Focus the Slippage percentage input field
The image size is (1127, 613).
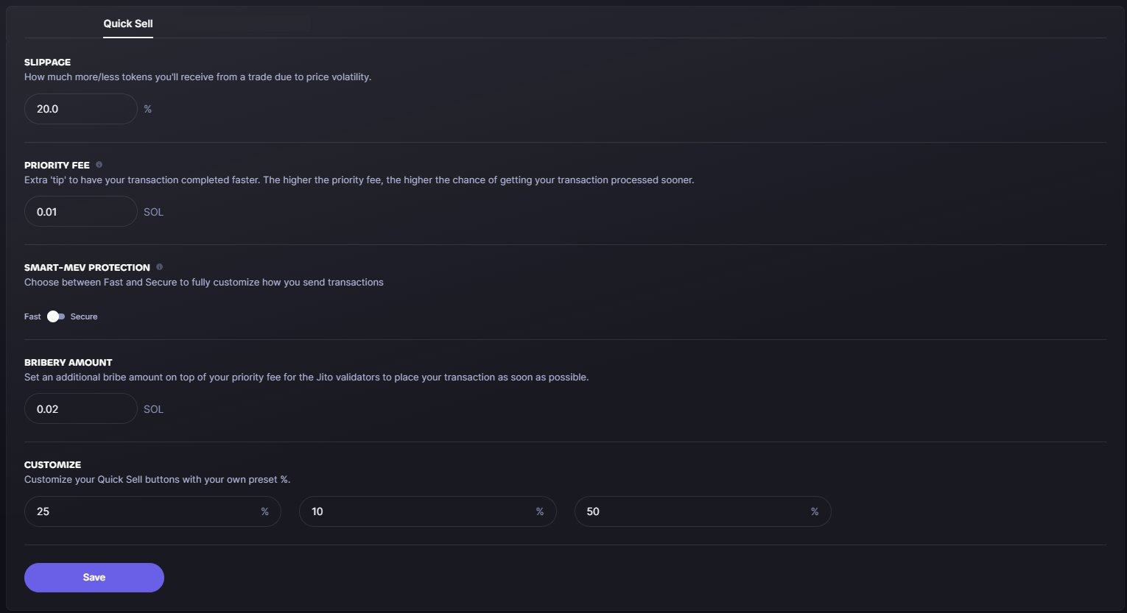pos(80,109)
